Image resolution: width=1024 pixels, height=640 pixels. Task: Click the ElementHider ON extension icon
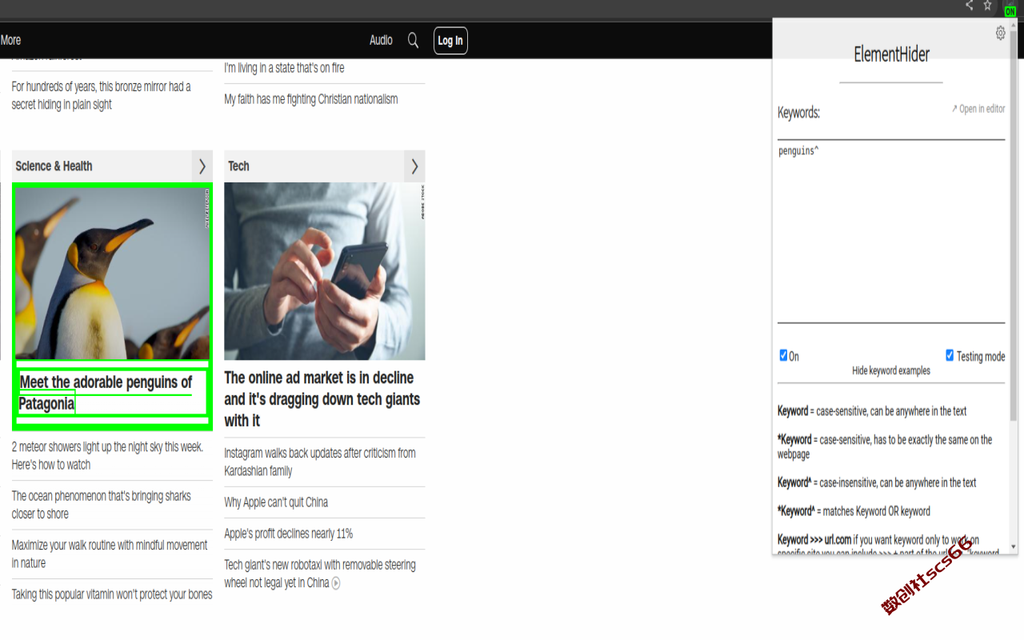[x=1010, y=10]
